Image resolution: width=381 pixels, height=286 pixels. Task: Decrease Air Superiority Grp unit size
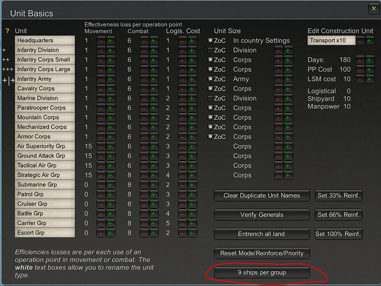click(278, 147)
